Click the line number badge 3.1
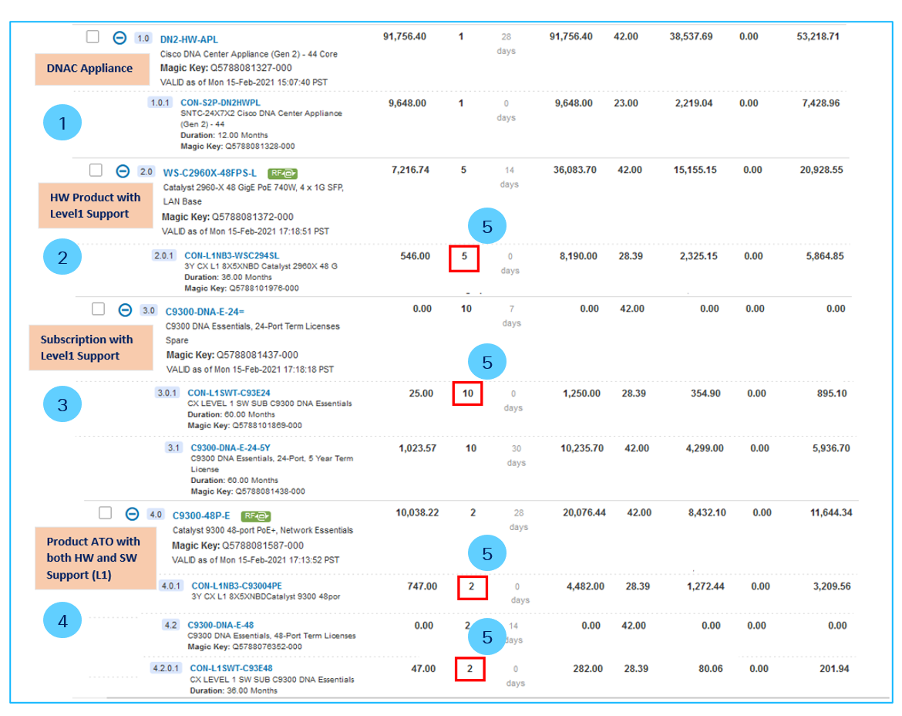The image size is (902, 716). point(173,447)
